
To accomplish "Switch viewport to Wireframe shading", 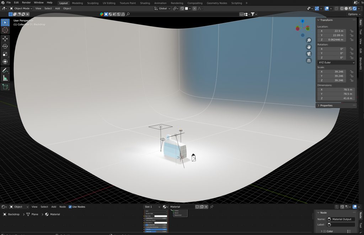I will (x=342, y=8).
